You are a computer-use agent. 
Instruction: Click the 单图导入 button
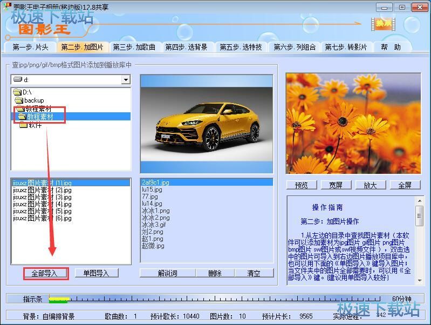[x=97, y=273]
